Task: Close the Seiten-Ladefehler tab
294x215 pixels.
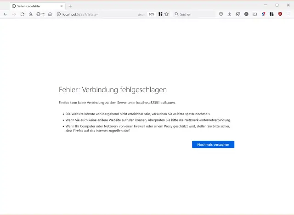Action: [x=61, y=6]
